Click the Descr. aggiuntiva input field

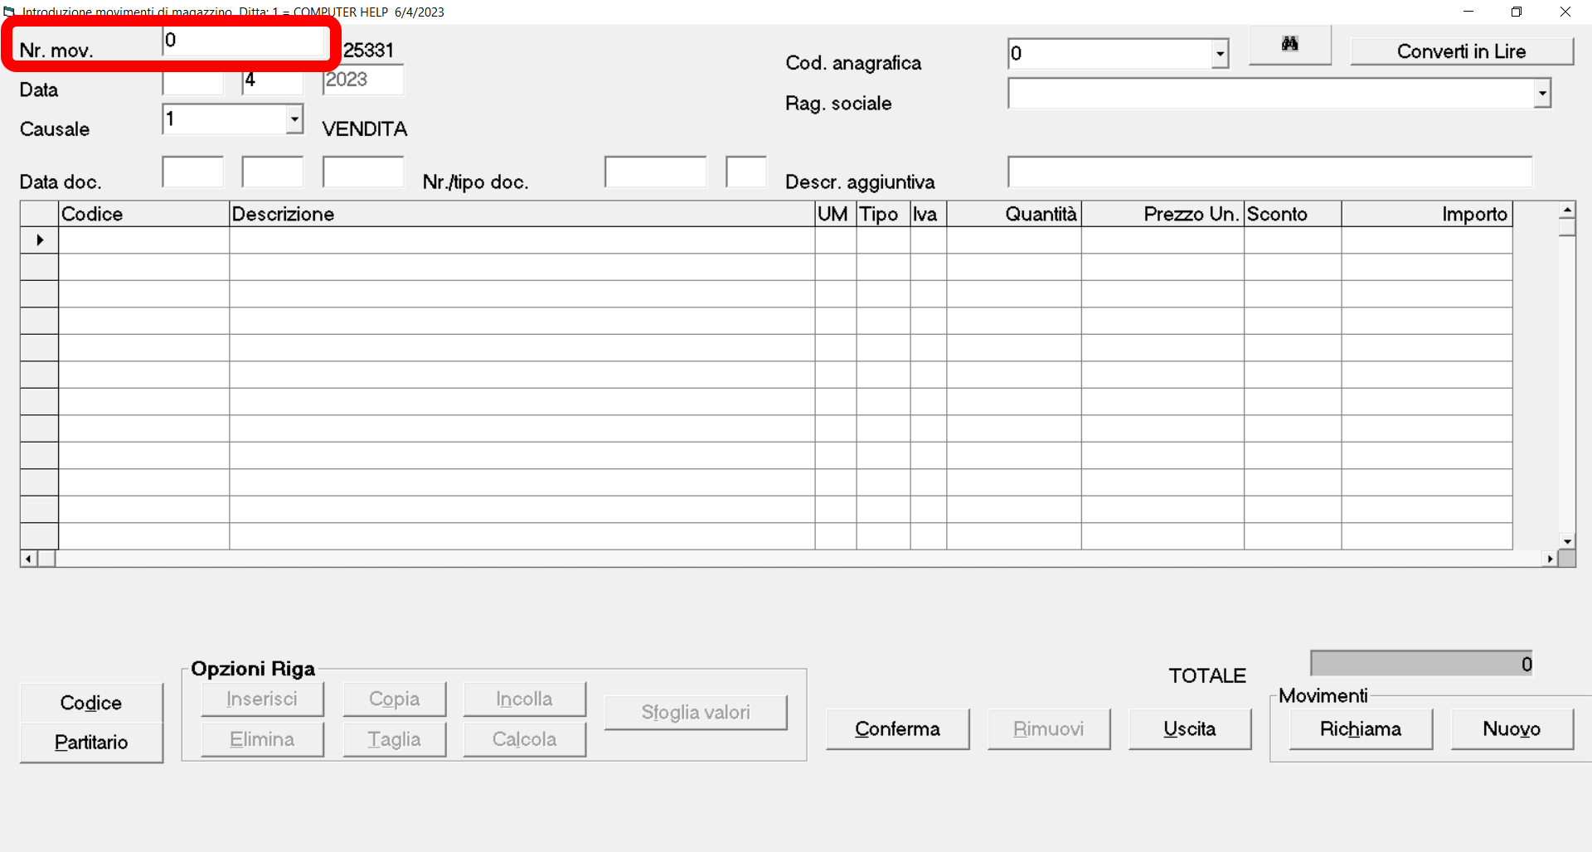(x=1270, y=172)
